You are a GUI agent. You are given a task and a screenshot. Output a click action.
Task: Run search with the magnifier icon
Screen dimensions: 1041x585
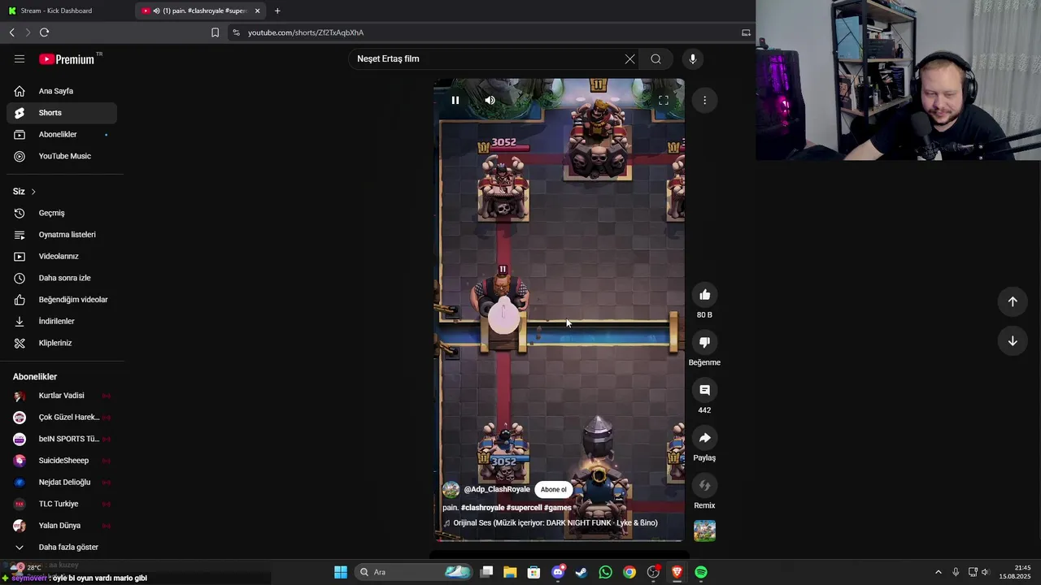tap(656, 58)
